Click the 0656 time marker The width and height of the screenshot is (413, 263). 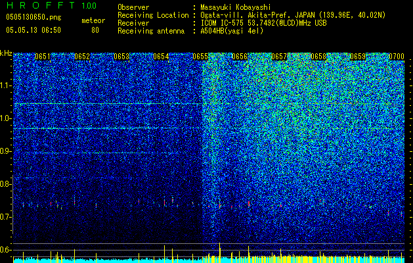tap(240, 57)
